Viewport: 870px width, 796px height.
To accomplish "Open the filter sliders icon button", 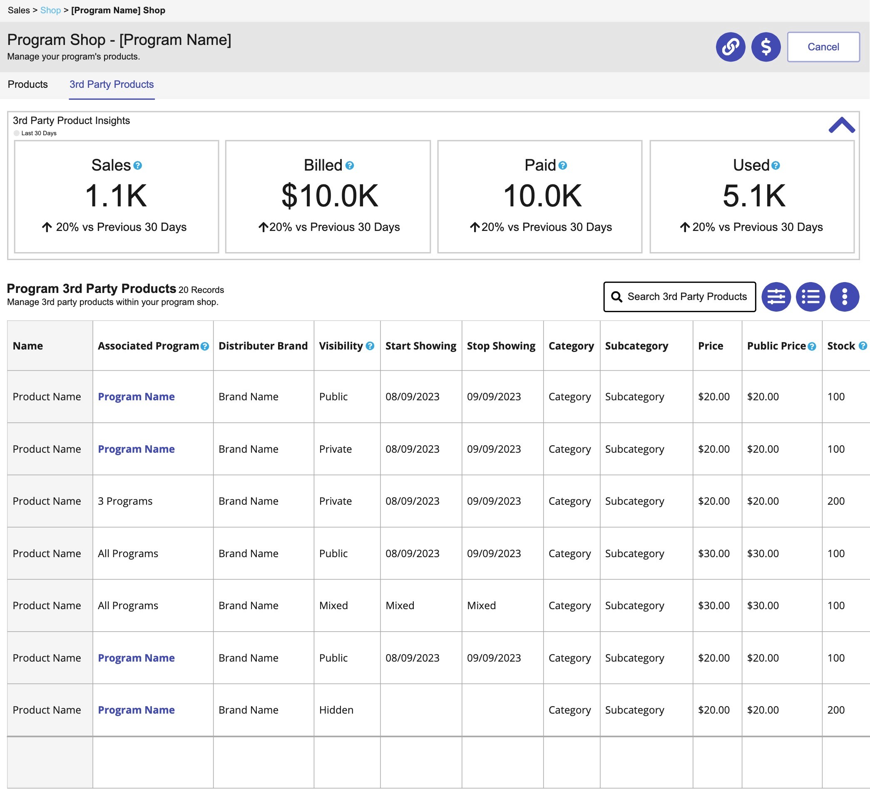I will (x=776, y=297).
